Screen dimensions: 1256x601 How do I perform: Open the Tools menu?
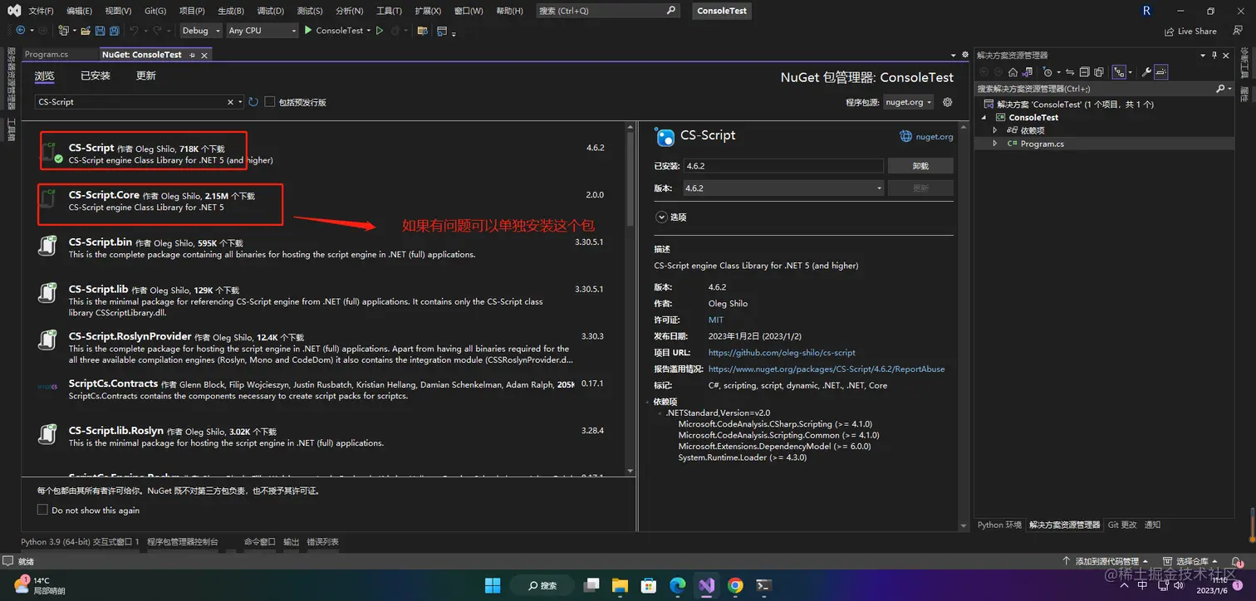[389, 11]
